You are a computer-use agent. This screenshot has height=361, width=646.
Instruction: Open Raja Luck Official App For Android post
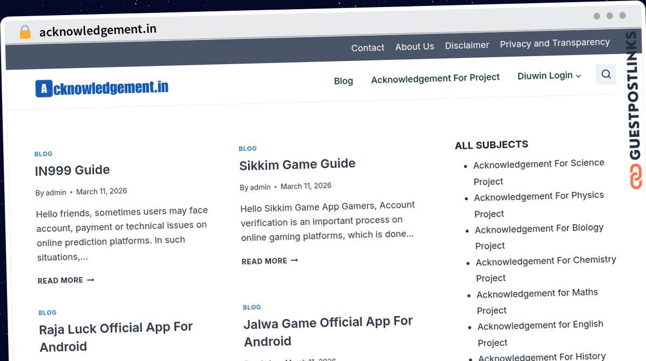click(x=116, y=337)
